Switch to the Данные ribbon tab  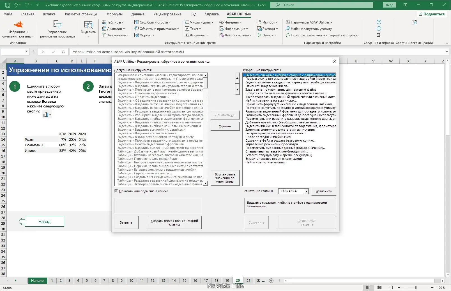click(x=138, y=14)
